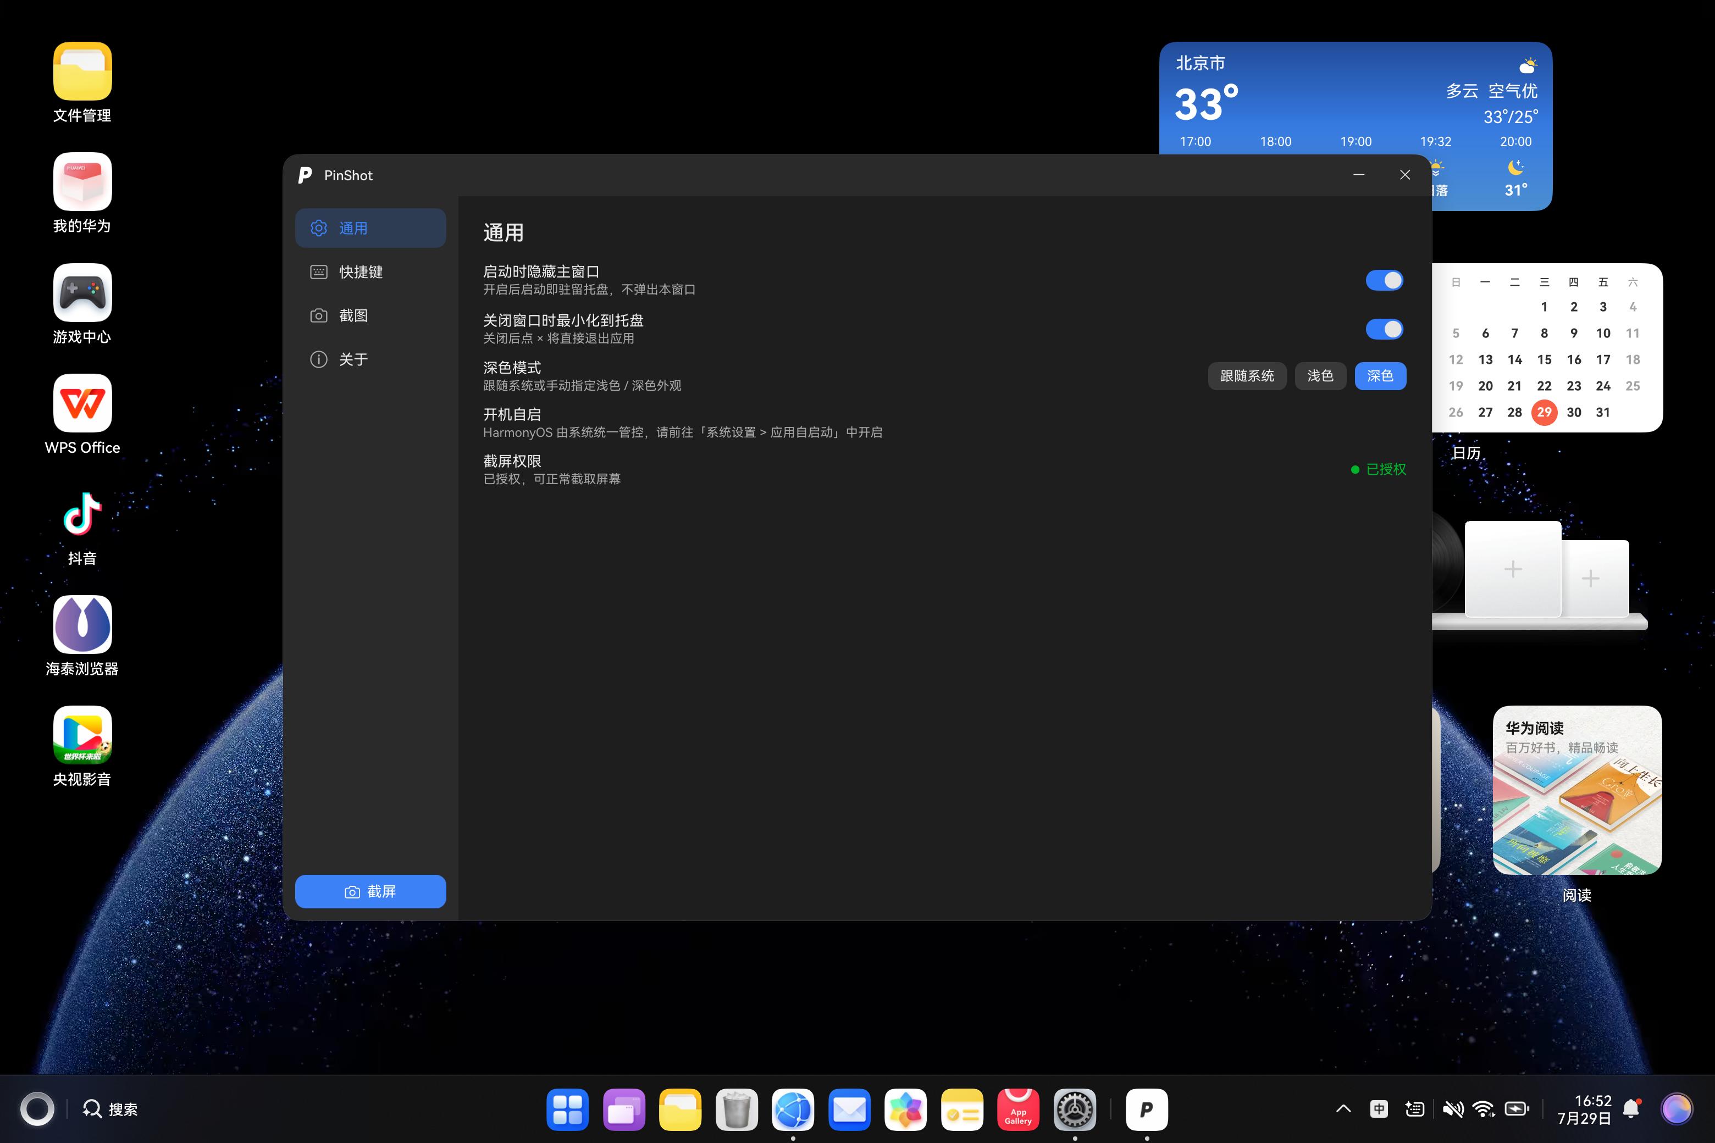This screenshot has width=1715, height=1143.
Task: Open the notification bell icon
Action: point(1632,1109)
